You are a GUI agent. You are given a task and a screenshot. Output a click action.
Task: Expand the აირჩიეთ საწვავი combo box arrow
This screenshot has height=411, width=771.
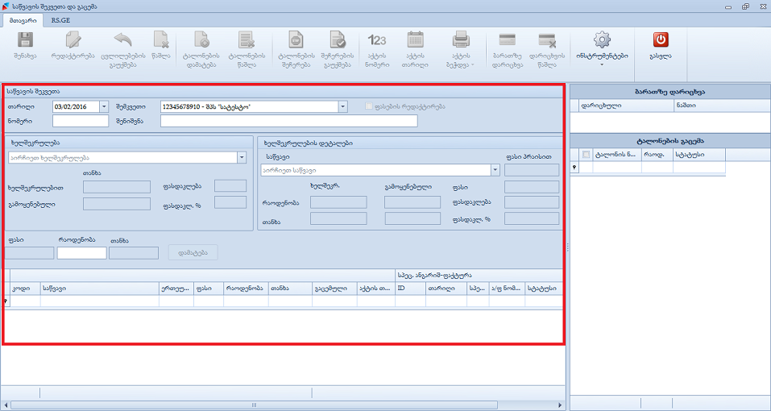(x=495, y=170)
